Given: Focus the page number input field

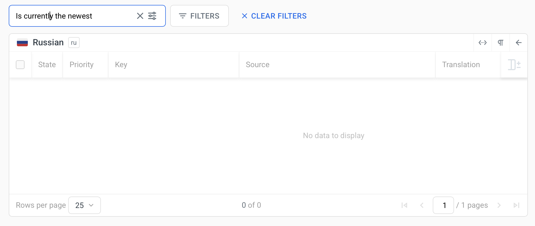Looking at the screenshot, I should [x=443, y=205].
